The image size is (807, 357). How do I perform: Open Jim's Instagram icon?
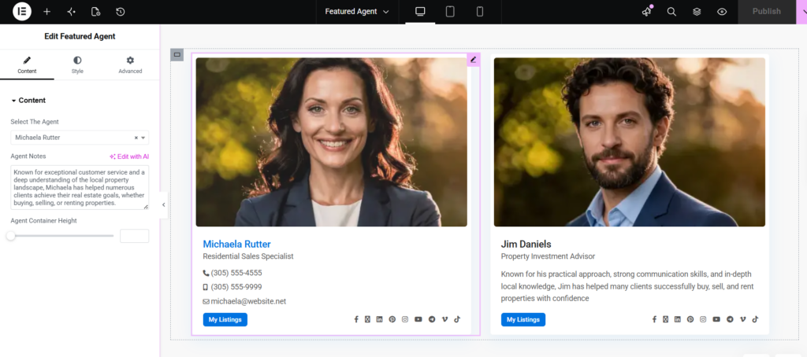click(x=703, y=319)
